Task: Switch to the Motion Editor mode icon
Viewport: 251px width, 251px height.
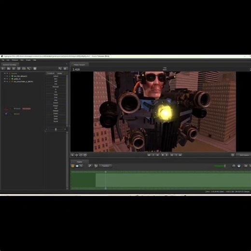Action: (x=77, y=166)
